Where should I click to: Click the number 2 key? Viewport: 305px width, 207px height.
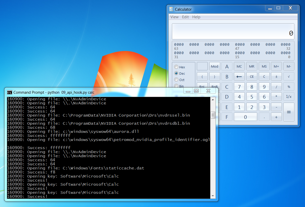point(252,107)
